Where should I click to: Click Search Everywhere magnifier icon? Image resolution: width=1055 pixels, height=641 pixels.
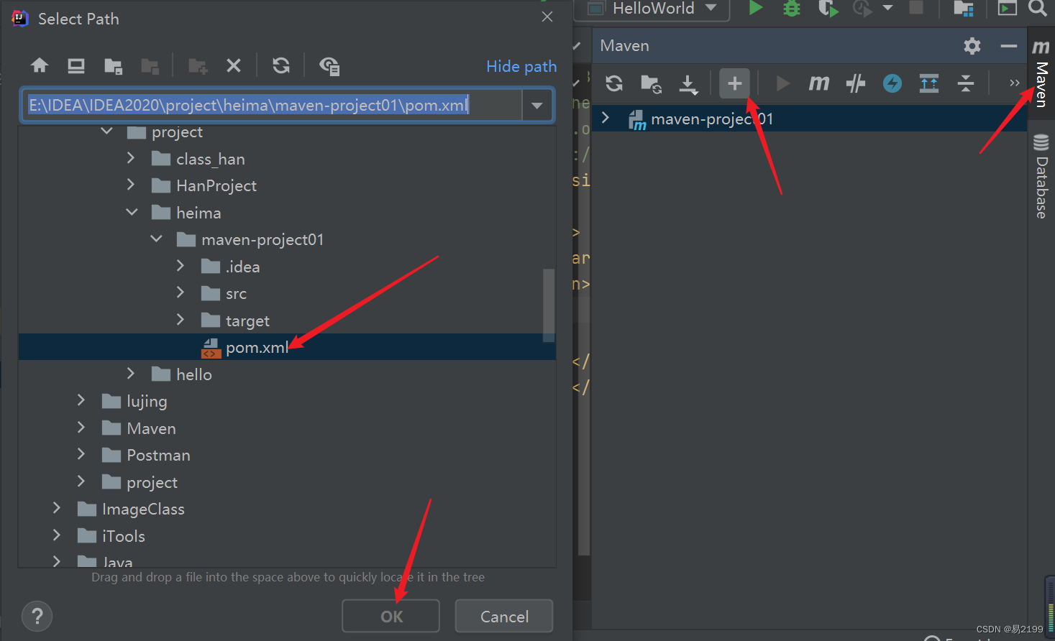pyautogui.click(x=1038, y=8)
